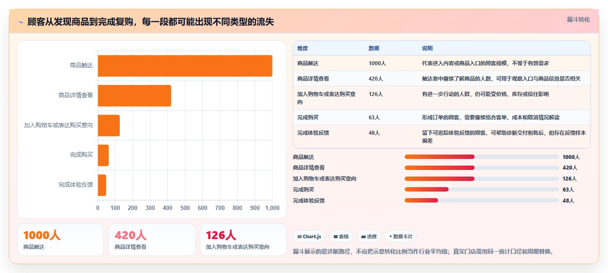Click the 漏斗转化 label in header
This screenshot has width=608, height=273.
pyautogui.click(x=578, y=19)
